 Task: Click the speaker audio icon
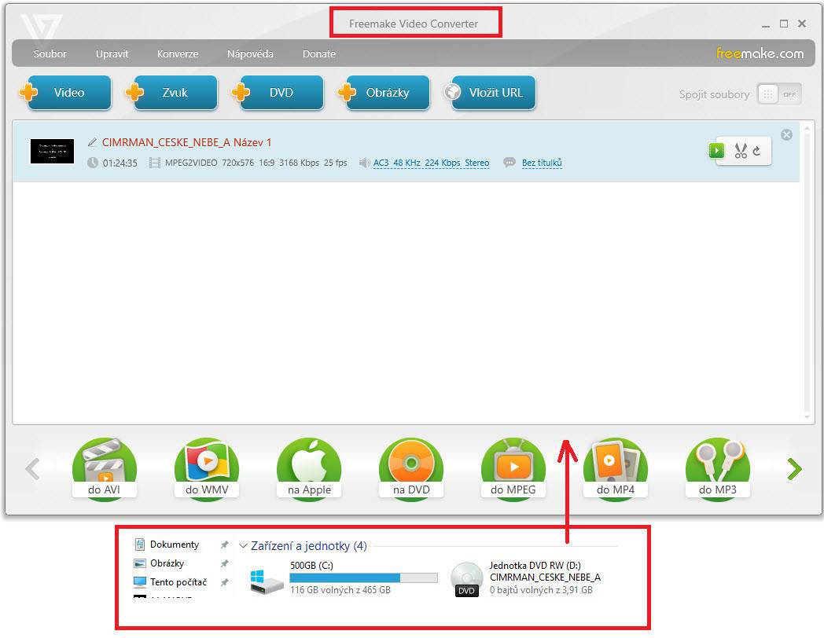364,163
